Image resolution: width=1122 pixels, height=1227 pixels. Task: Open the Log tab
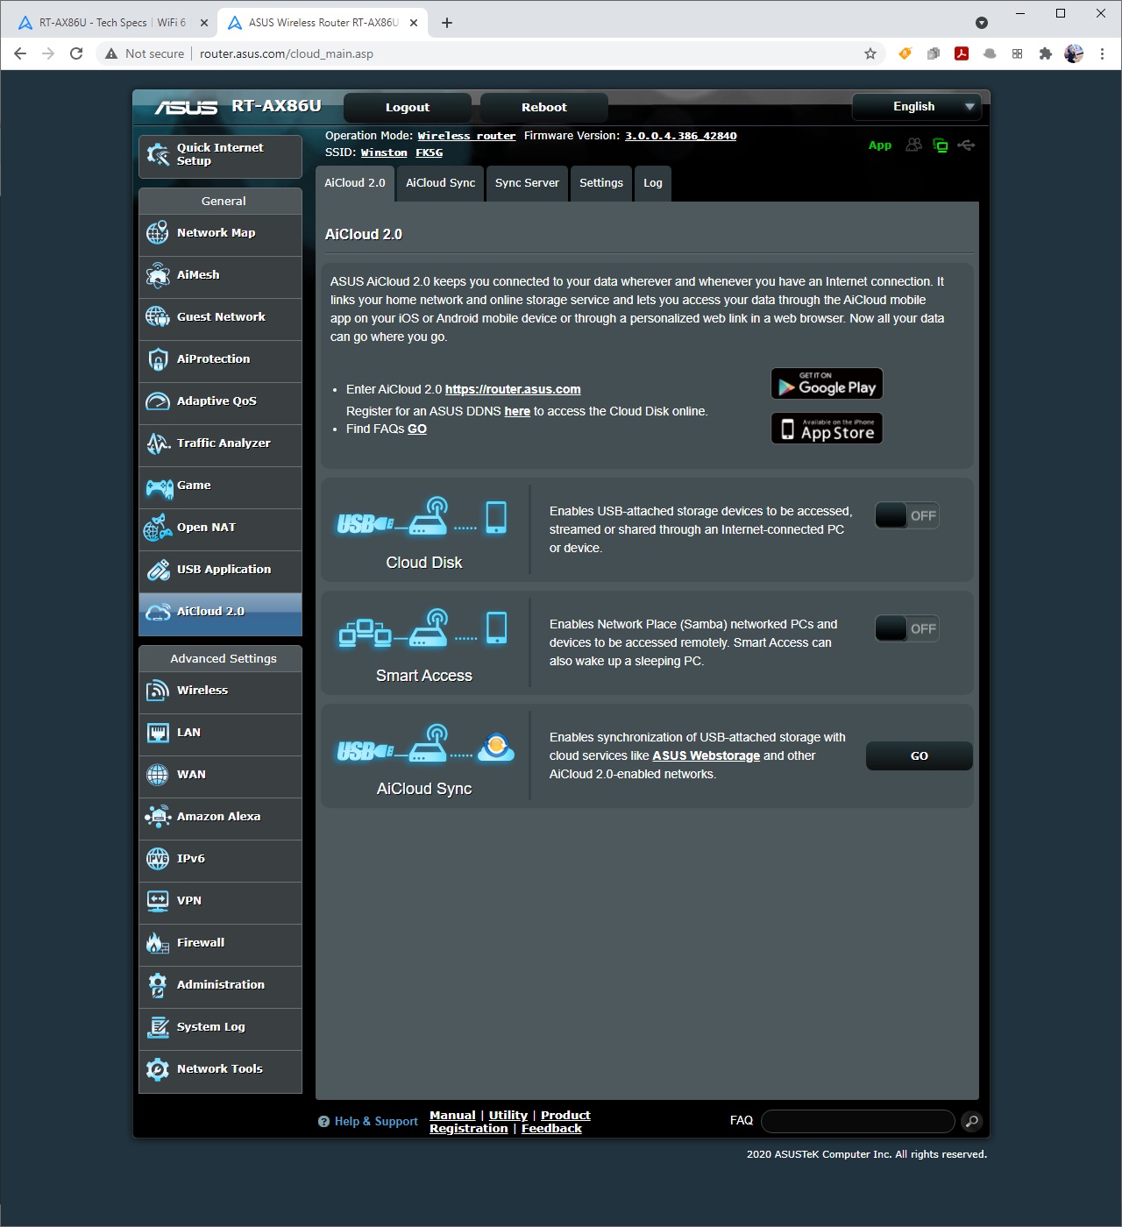coord(653,183)
